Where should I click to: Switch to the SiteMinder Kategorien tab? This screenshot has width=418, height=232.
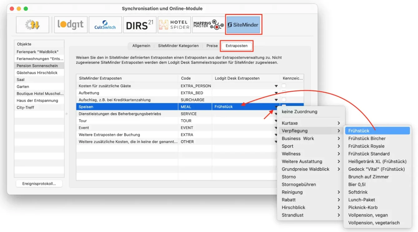tap(178, 46)
